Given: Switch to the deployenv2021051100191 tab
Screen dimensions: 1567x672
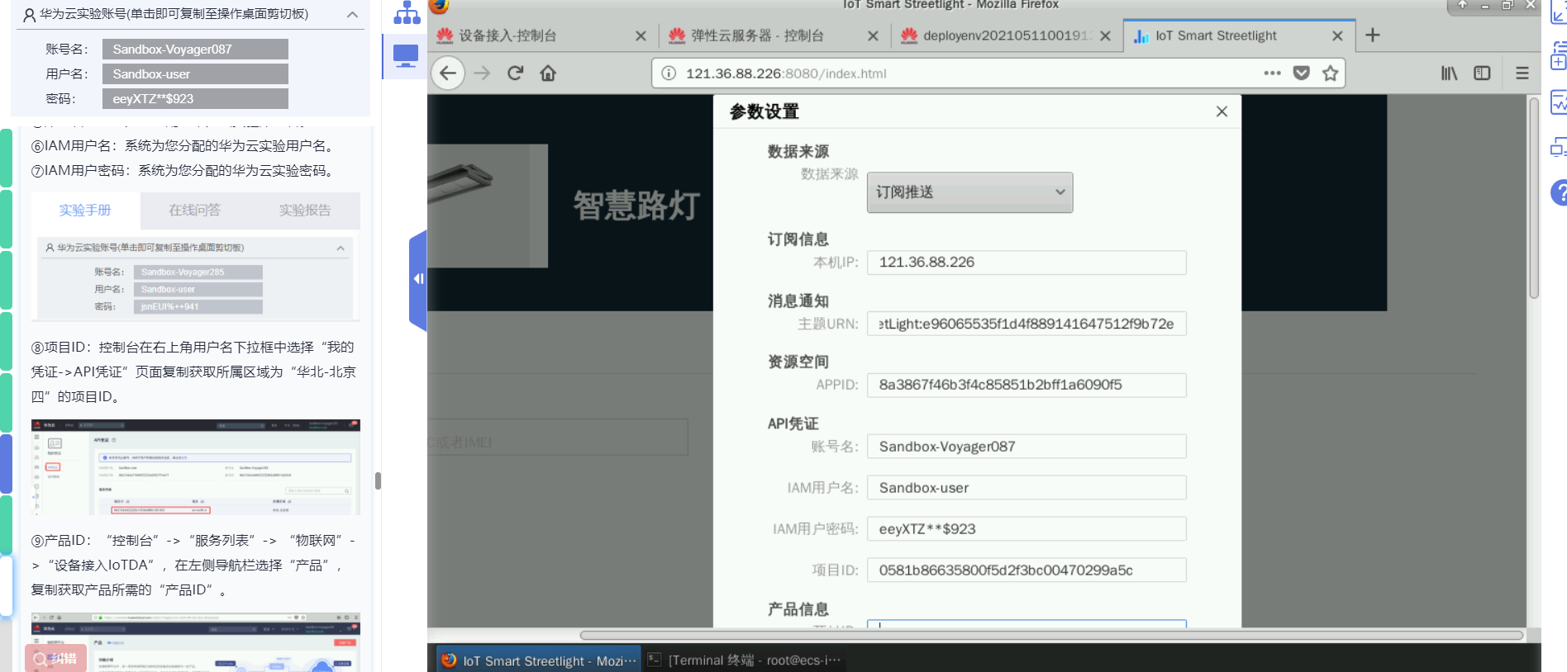Looking at the screenshot, I should click(1007, 35).
